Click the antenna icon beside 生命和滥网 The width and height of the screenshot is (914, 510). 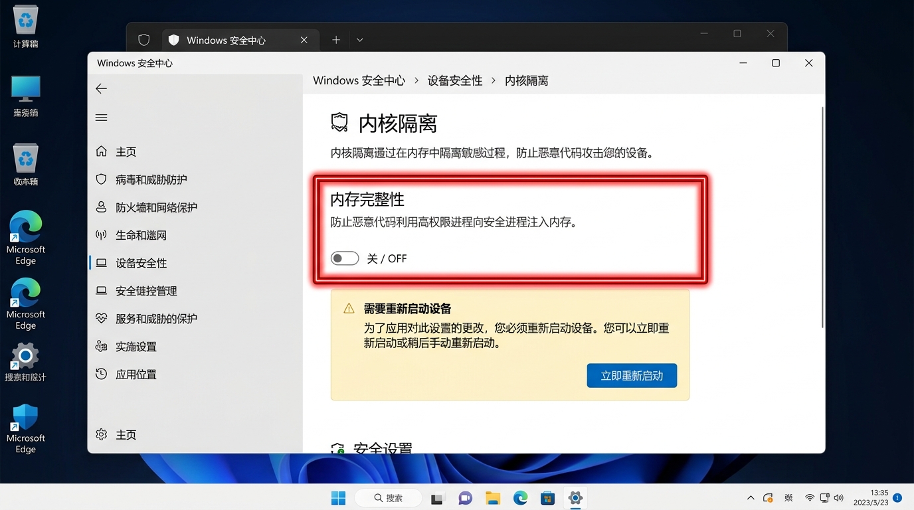click(101, 235)
